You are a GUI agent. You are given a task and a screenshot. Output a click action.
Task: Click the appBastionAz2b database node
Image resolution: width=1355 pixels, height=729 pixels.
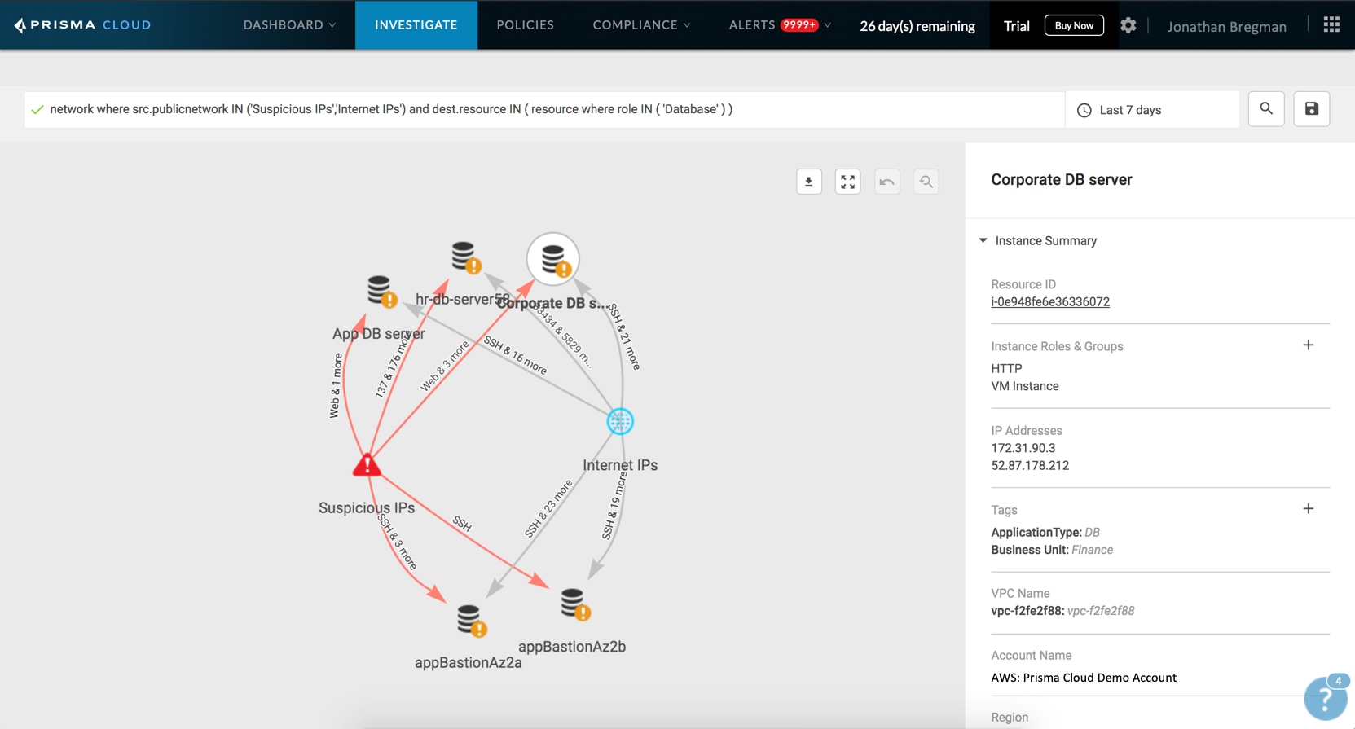(x=574, y=604)
